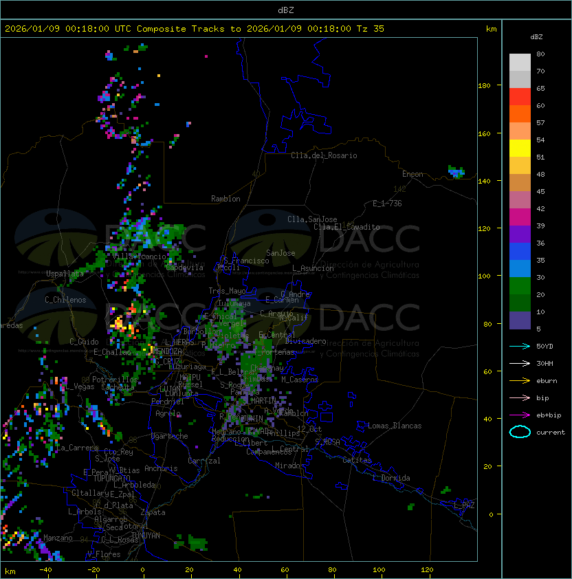Click the 'M_Caseros' place label
Image resolution: width=572 pixels, height=579 pixels.
[x=300, y=380]
